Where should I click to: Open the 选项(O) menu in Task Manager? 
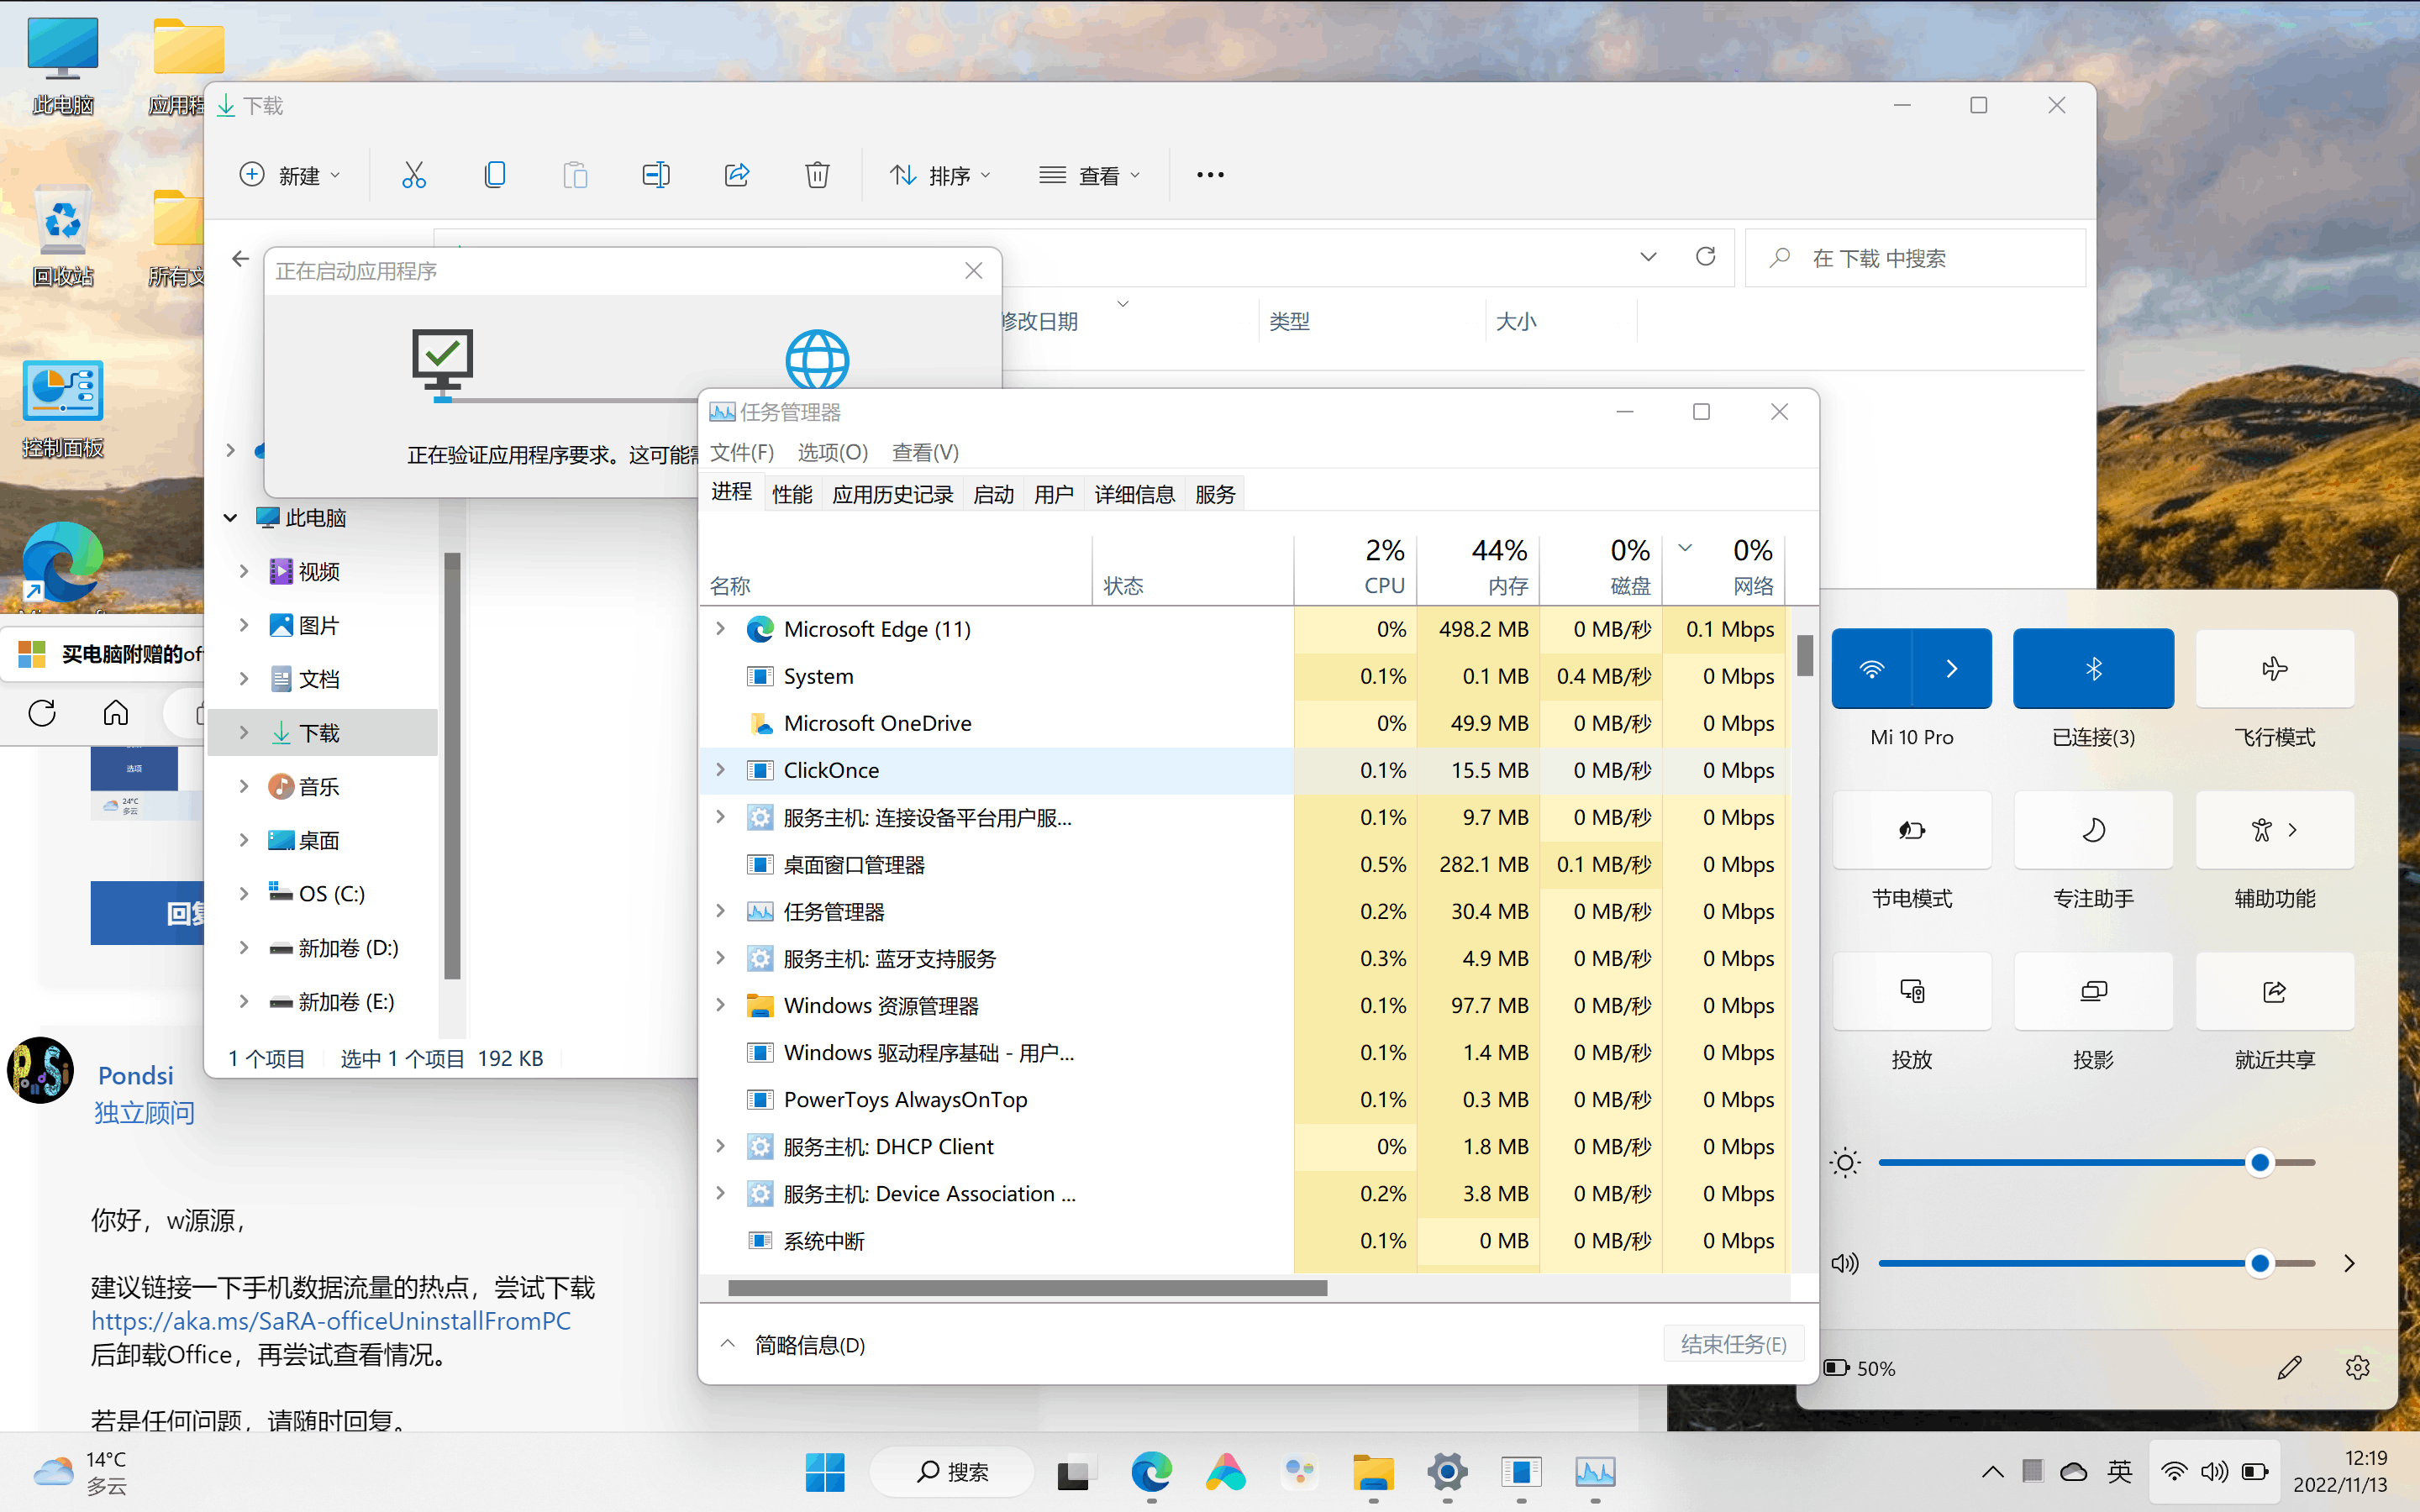click(832, 452)
